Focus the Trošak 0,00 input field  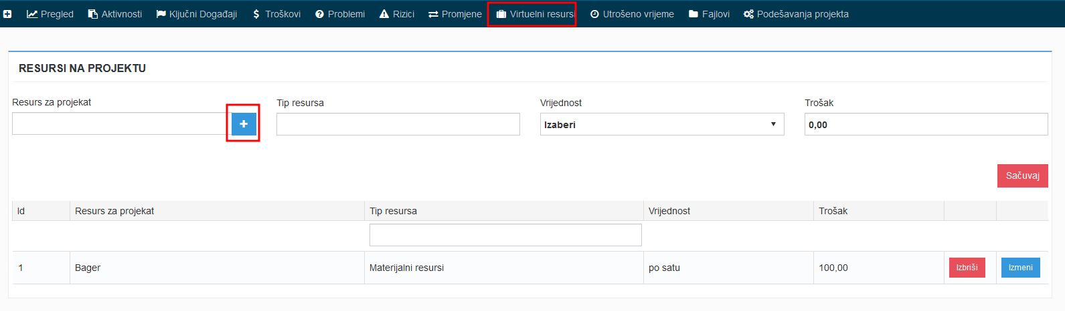926,124
